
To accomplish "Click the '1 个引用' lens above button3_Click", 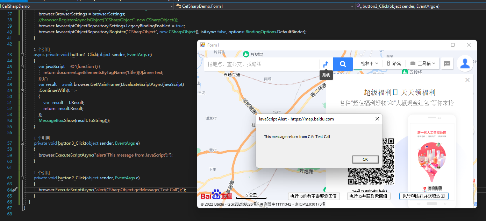I will (x=42, y=138).
